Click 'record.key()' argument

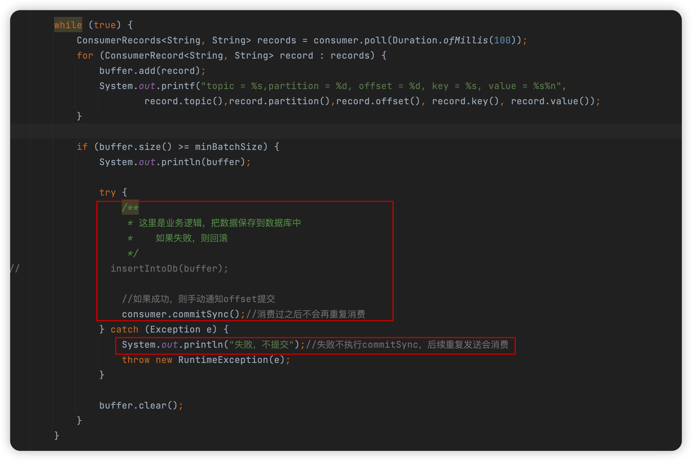pos(466,101)
